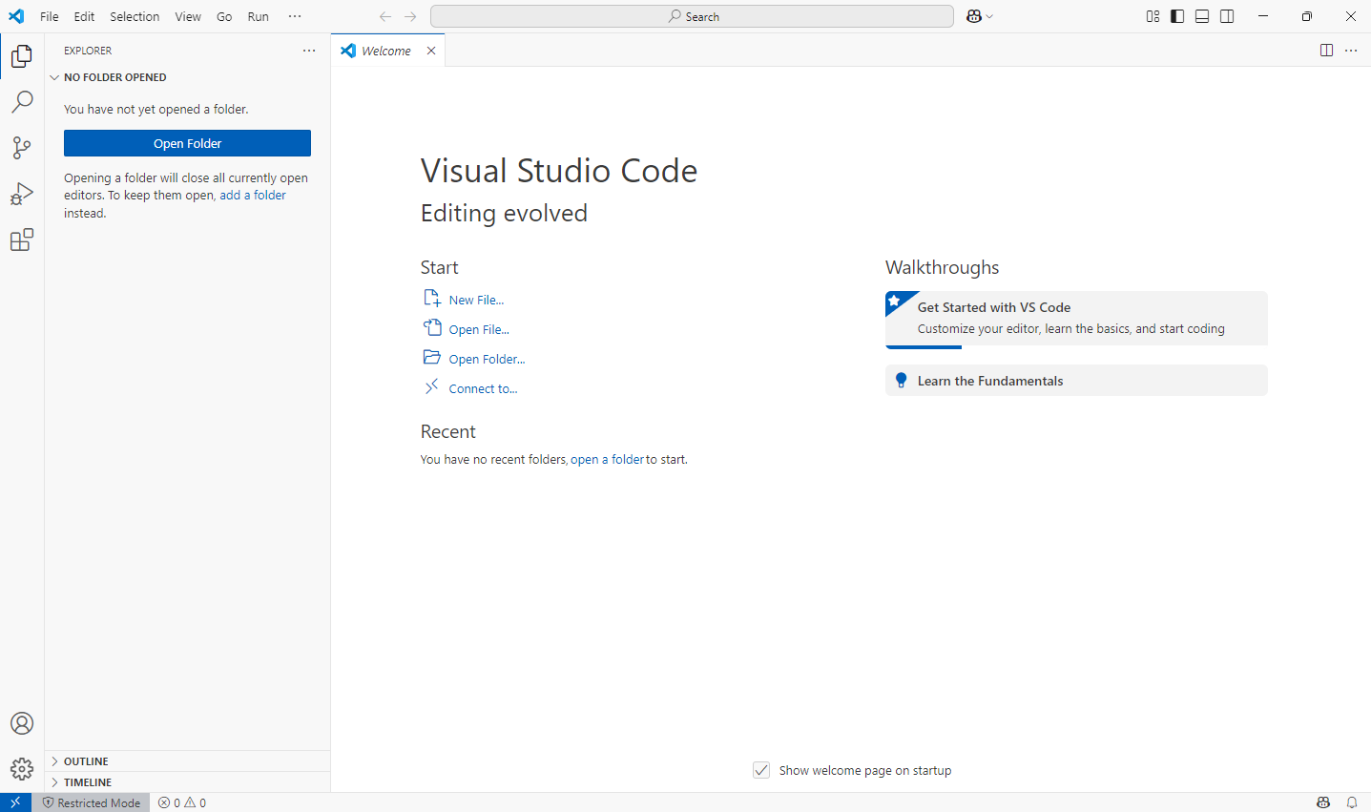Click the New File icon under Start
1371x812 pixels.
point(432,299)
